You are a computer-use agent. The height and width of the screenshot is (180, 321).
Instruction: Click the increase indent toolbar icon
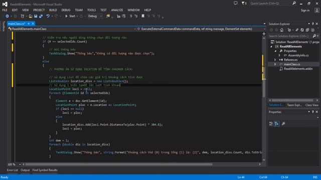pos(124,16)
